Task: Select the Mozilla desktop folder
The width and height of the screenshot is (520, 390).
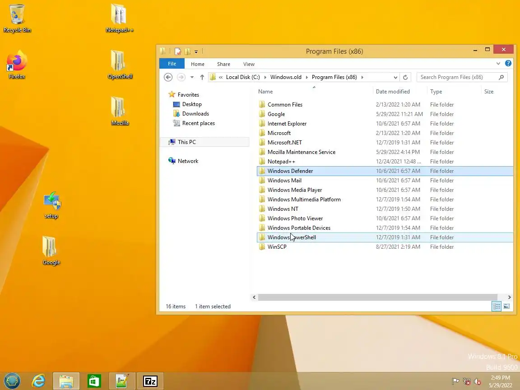Action: tap(120, 111)
